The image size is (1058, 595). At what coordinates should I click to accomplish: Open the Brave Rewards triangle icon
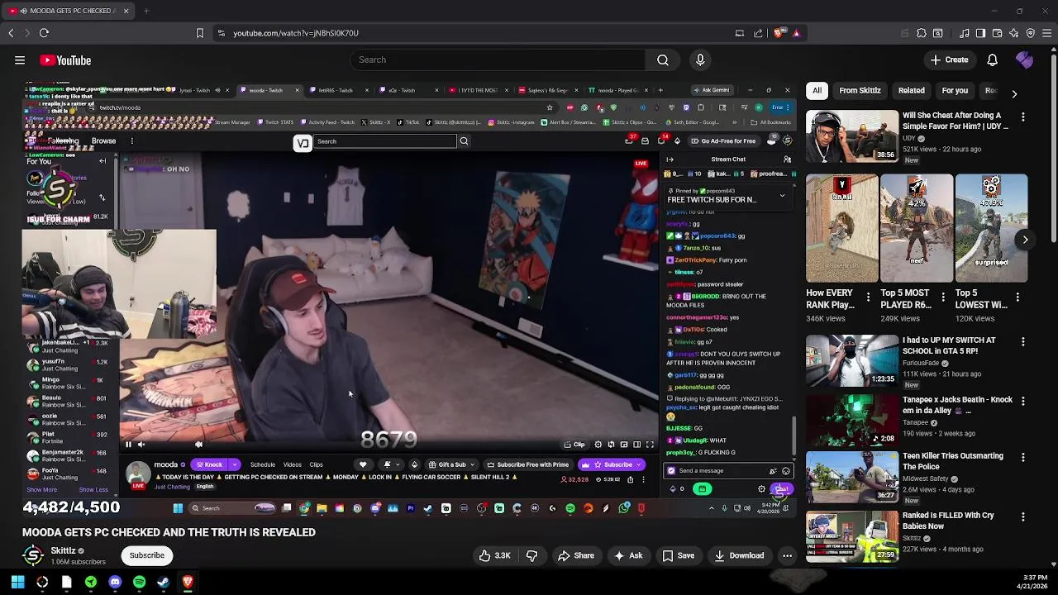tap(796, 33)
